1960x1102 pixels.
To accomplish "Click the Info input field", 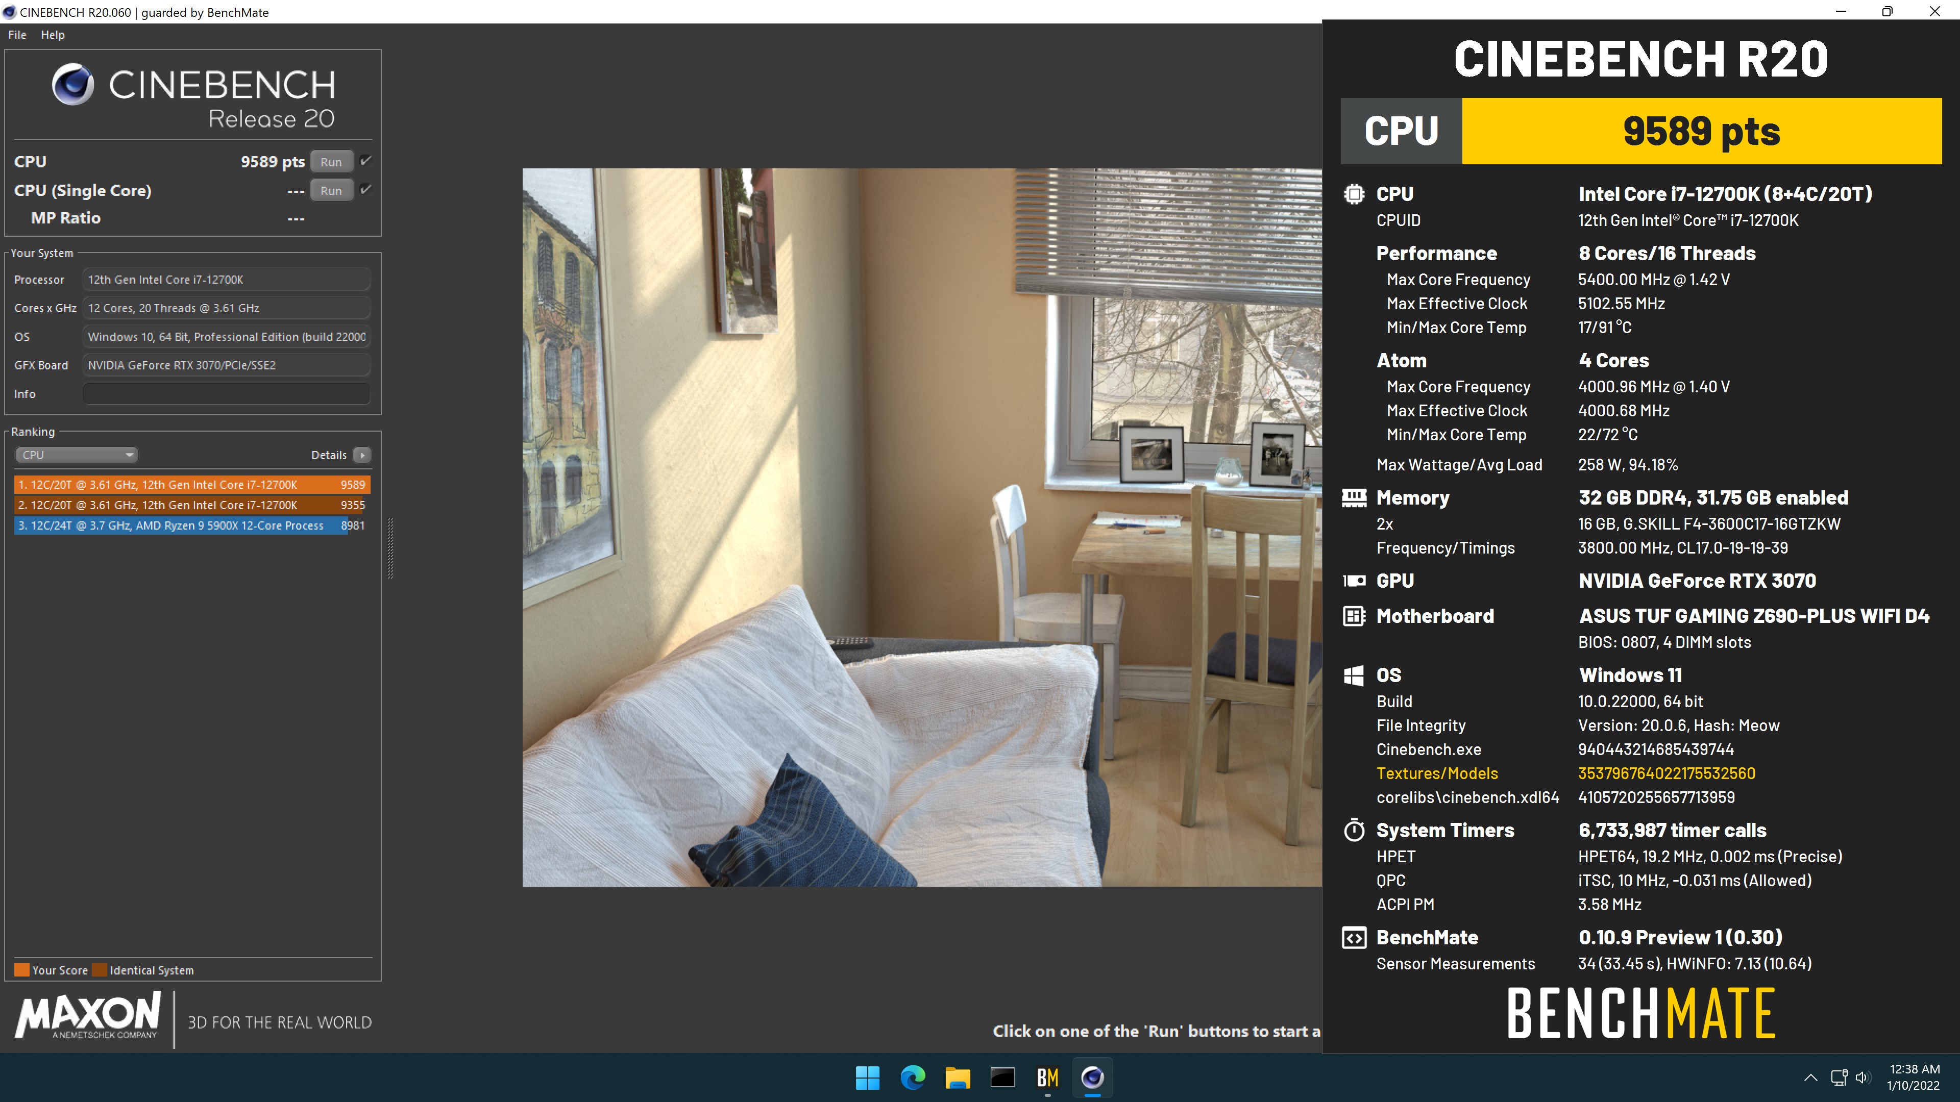I will 226,394.
